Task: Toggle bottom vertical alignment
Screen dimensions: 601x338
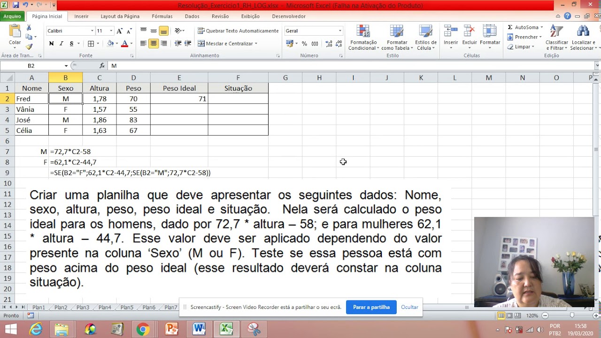Action: pos(163,31)
